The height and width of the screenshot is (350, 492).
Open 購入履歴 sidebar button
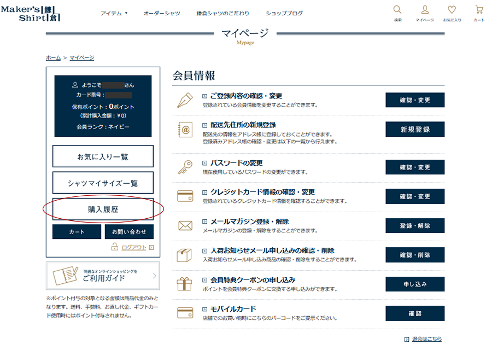point(103,209)
